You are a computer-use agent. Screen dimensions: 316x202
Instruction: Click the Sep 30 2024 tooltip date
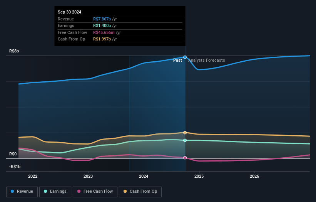tap(70, 12)
